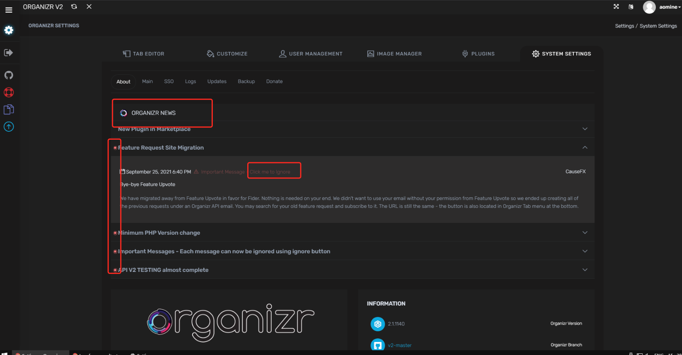This screenshot has width=682, height=355.
Task: Reload the tab with refresh icon
Action: coord(74,7)
